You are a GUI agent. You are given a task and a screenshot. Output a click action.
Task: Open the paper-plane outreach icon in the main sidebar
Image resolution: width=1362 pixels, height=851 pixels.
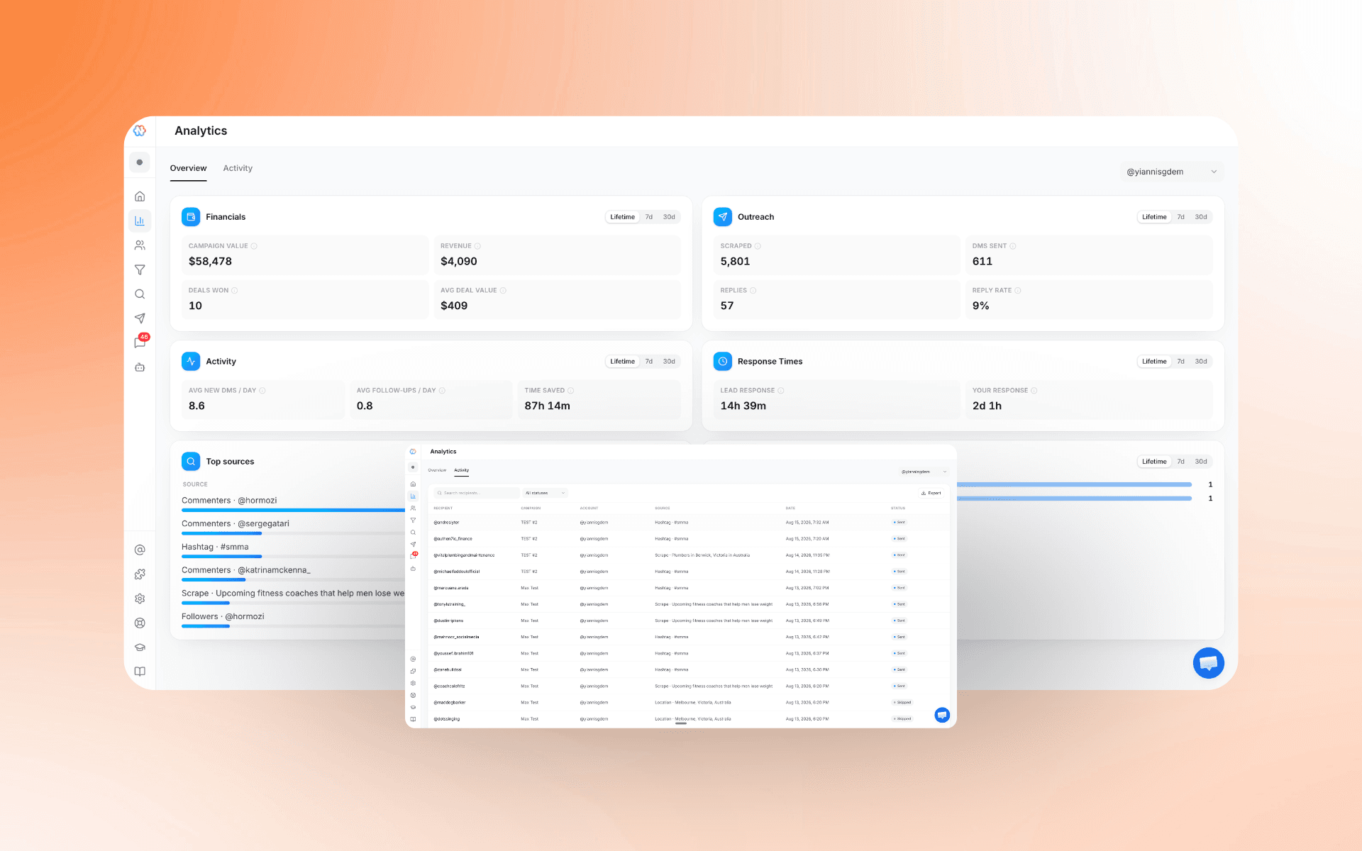tap(140, 318)
